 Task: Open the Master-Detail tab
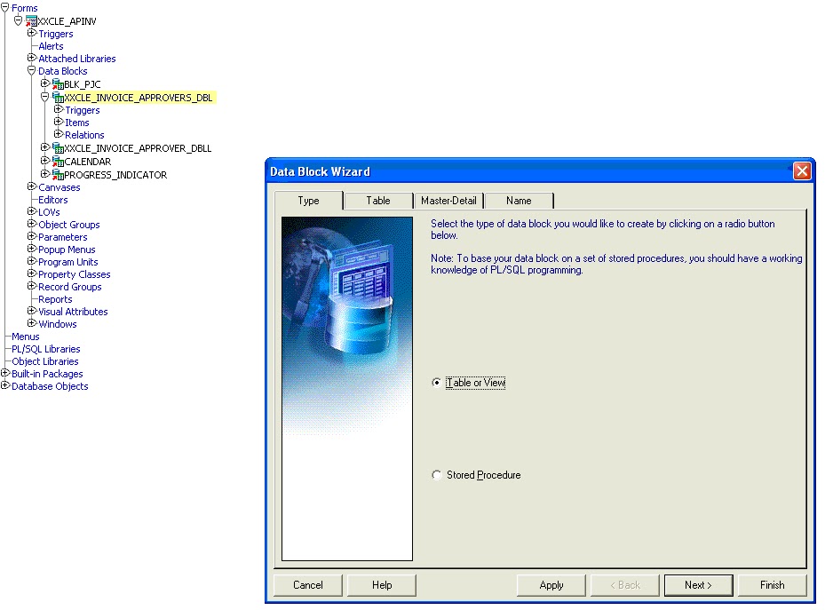(x=448, y=201)
